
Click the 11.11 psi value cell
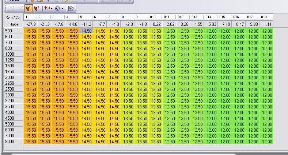(x=266, y=24)
